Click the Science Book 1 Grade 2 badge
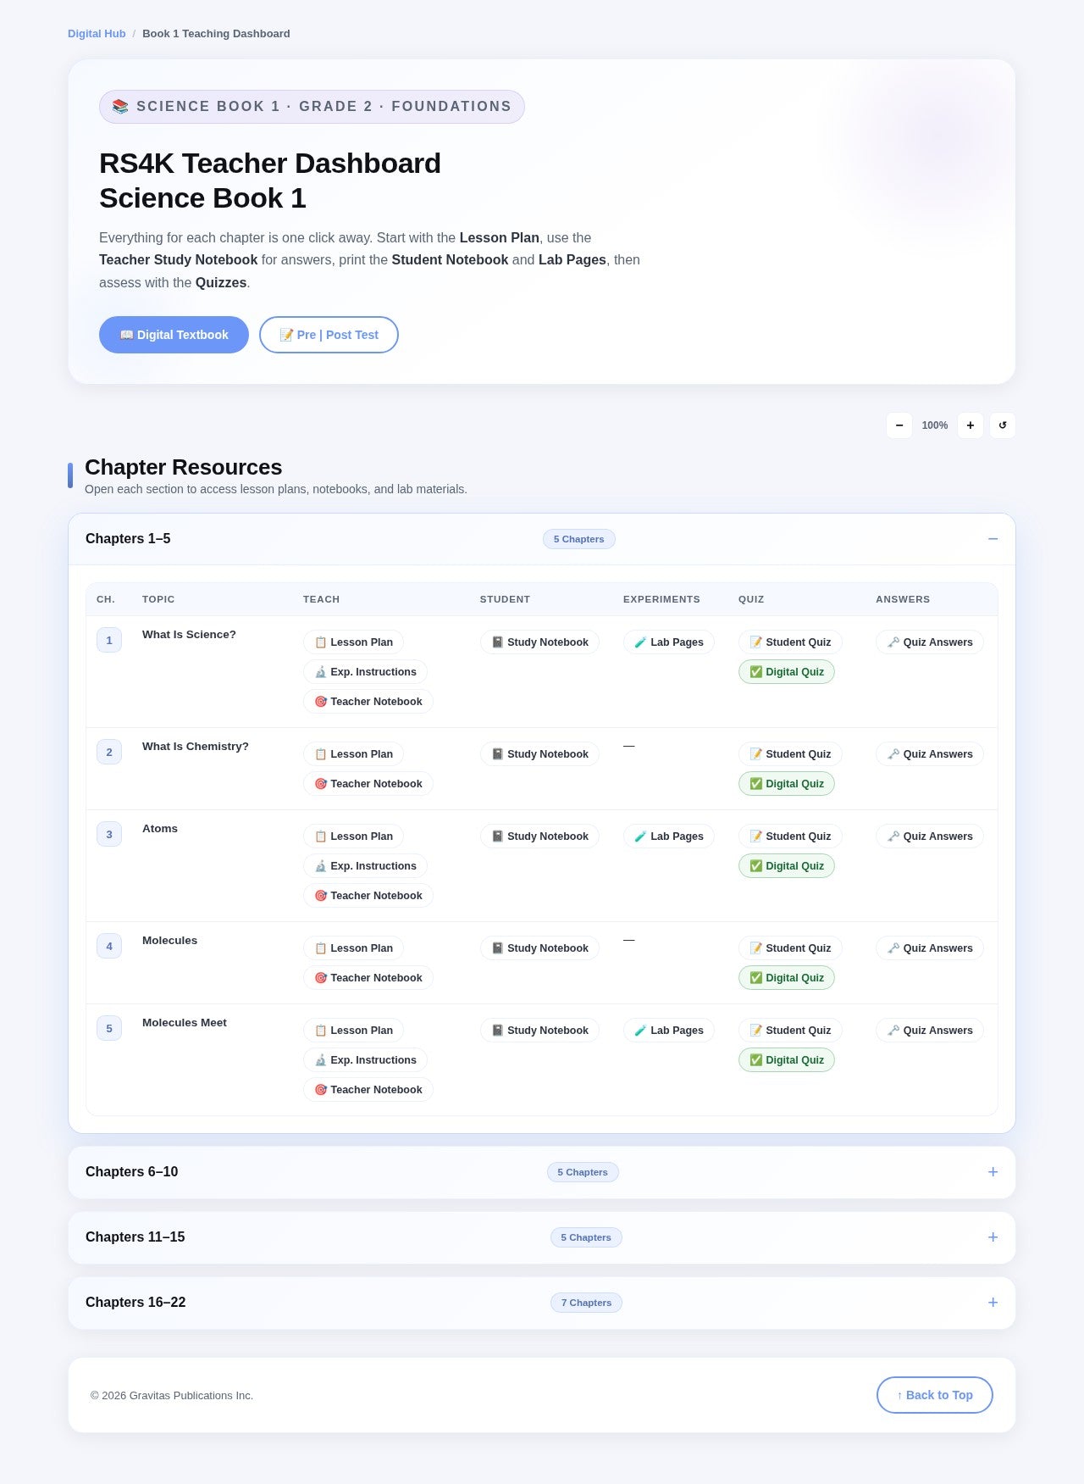Screen dimensions: 1084x1484 (x=312, y=107)
